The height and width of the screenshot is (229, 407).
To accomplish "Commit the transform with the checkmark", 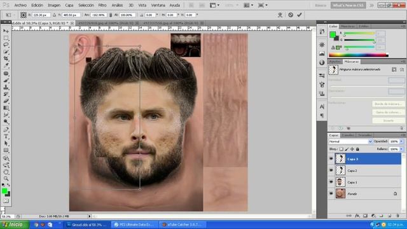I will click(x=300, y=15).
